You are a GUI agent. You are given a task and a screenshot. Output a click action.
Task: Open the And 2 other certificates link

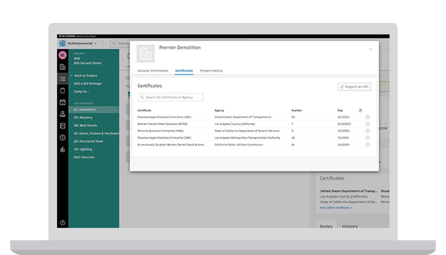pyautogui.click(x=336, y=208)
